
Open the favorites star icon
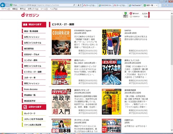[167, 5]
